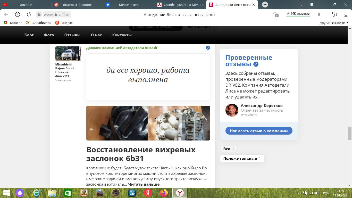Click the Yandex home icon in toolbar

pos(18,14)
